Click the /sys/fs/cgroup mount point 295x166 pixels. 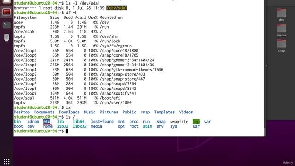point(116,46)
